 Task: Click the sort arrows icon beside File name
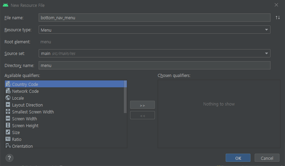pyautogui.click(x=277, y=18)
